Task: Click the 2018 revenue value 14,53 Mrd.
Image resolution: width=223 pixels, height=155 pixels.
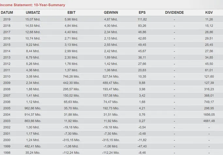Action: click(x=33, y=26)
